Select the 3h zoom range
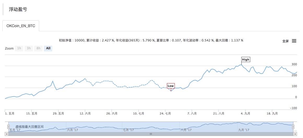Viewport: 303px width, 138px height. [x=29, y=48]
